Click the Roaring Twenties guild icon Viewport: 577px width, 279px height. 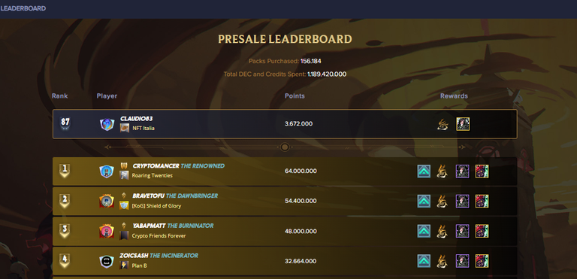[124, 175]
